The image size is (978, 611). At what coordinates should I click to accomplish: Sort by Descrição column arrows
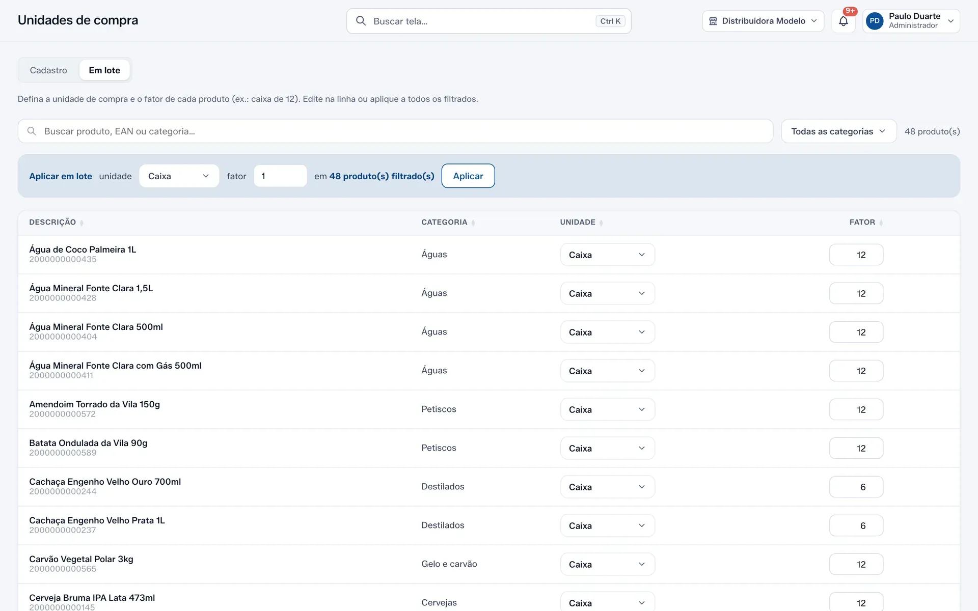click(81, 223)
